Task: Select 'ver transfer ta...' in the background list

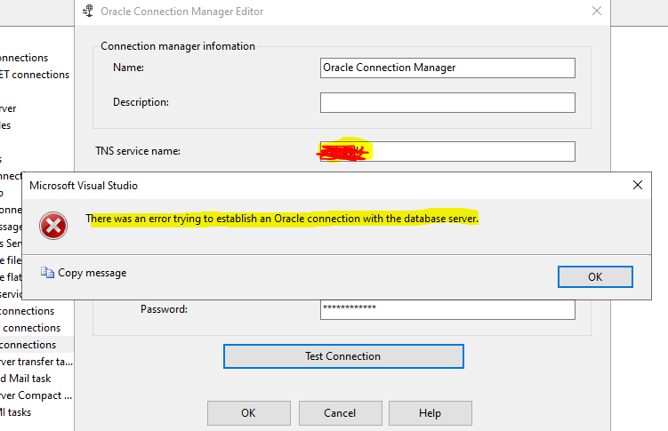Action: click(36, 361)
